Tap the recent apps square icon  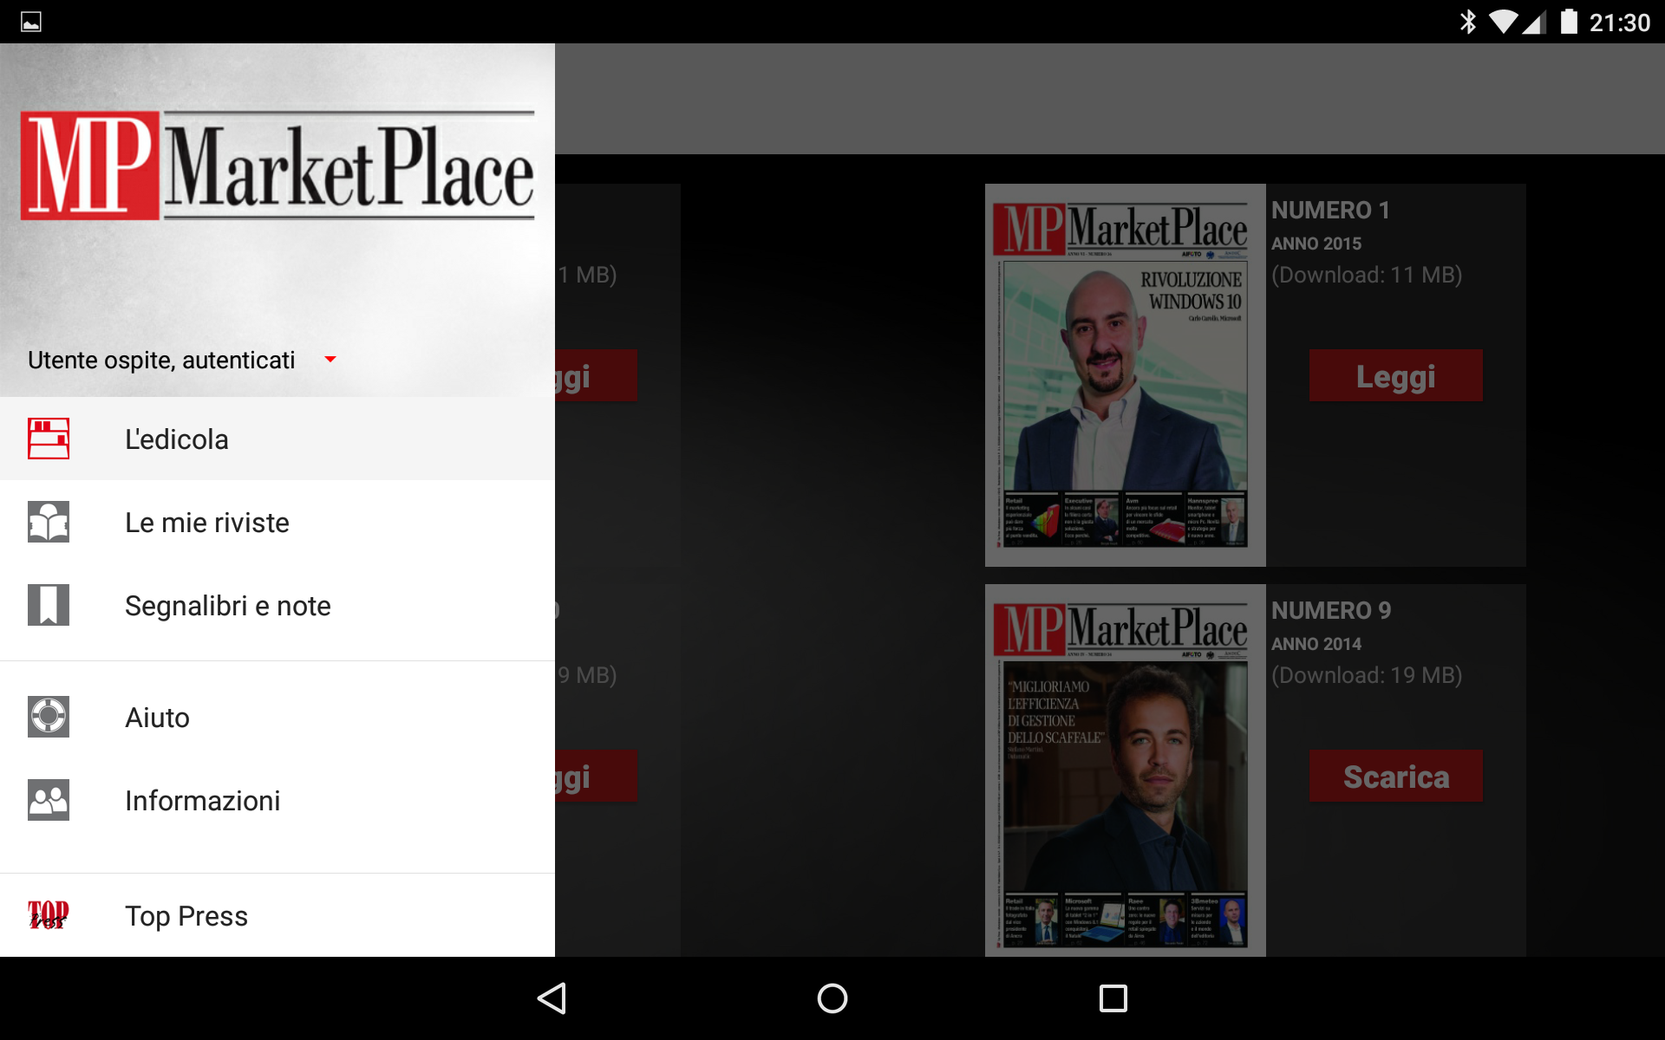tap(1113, 998)
